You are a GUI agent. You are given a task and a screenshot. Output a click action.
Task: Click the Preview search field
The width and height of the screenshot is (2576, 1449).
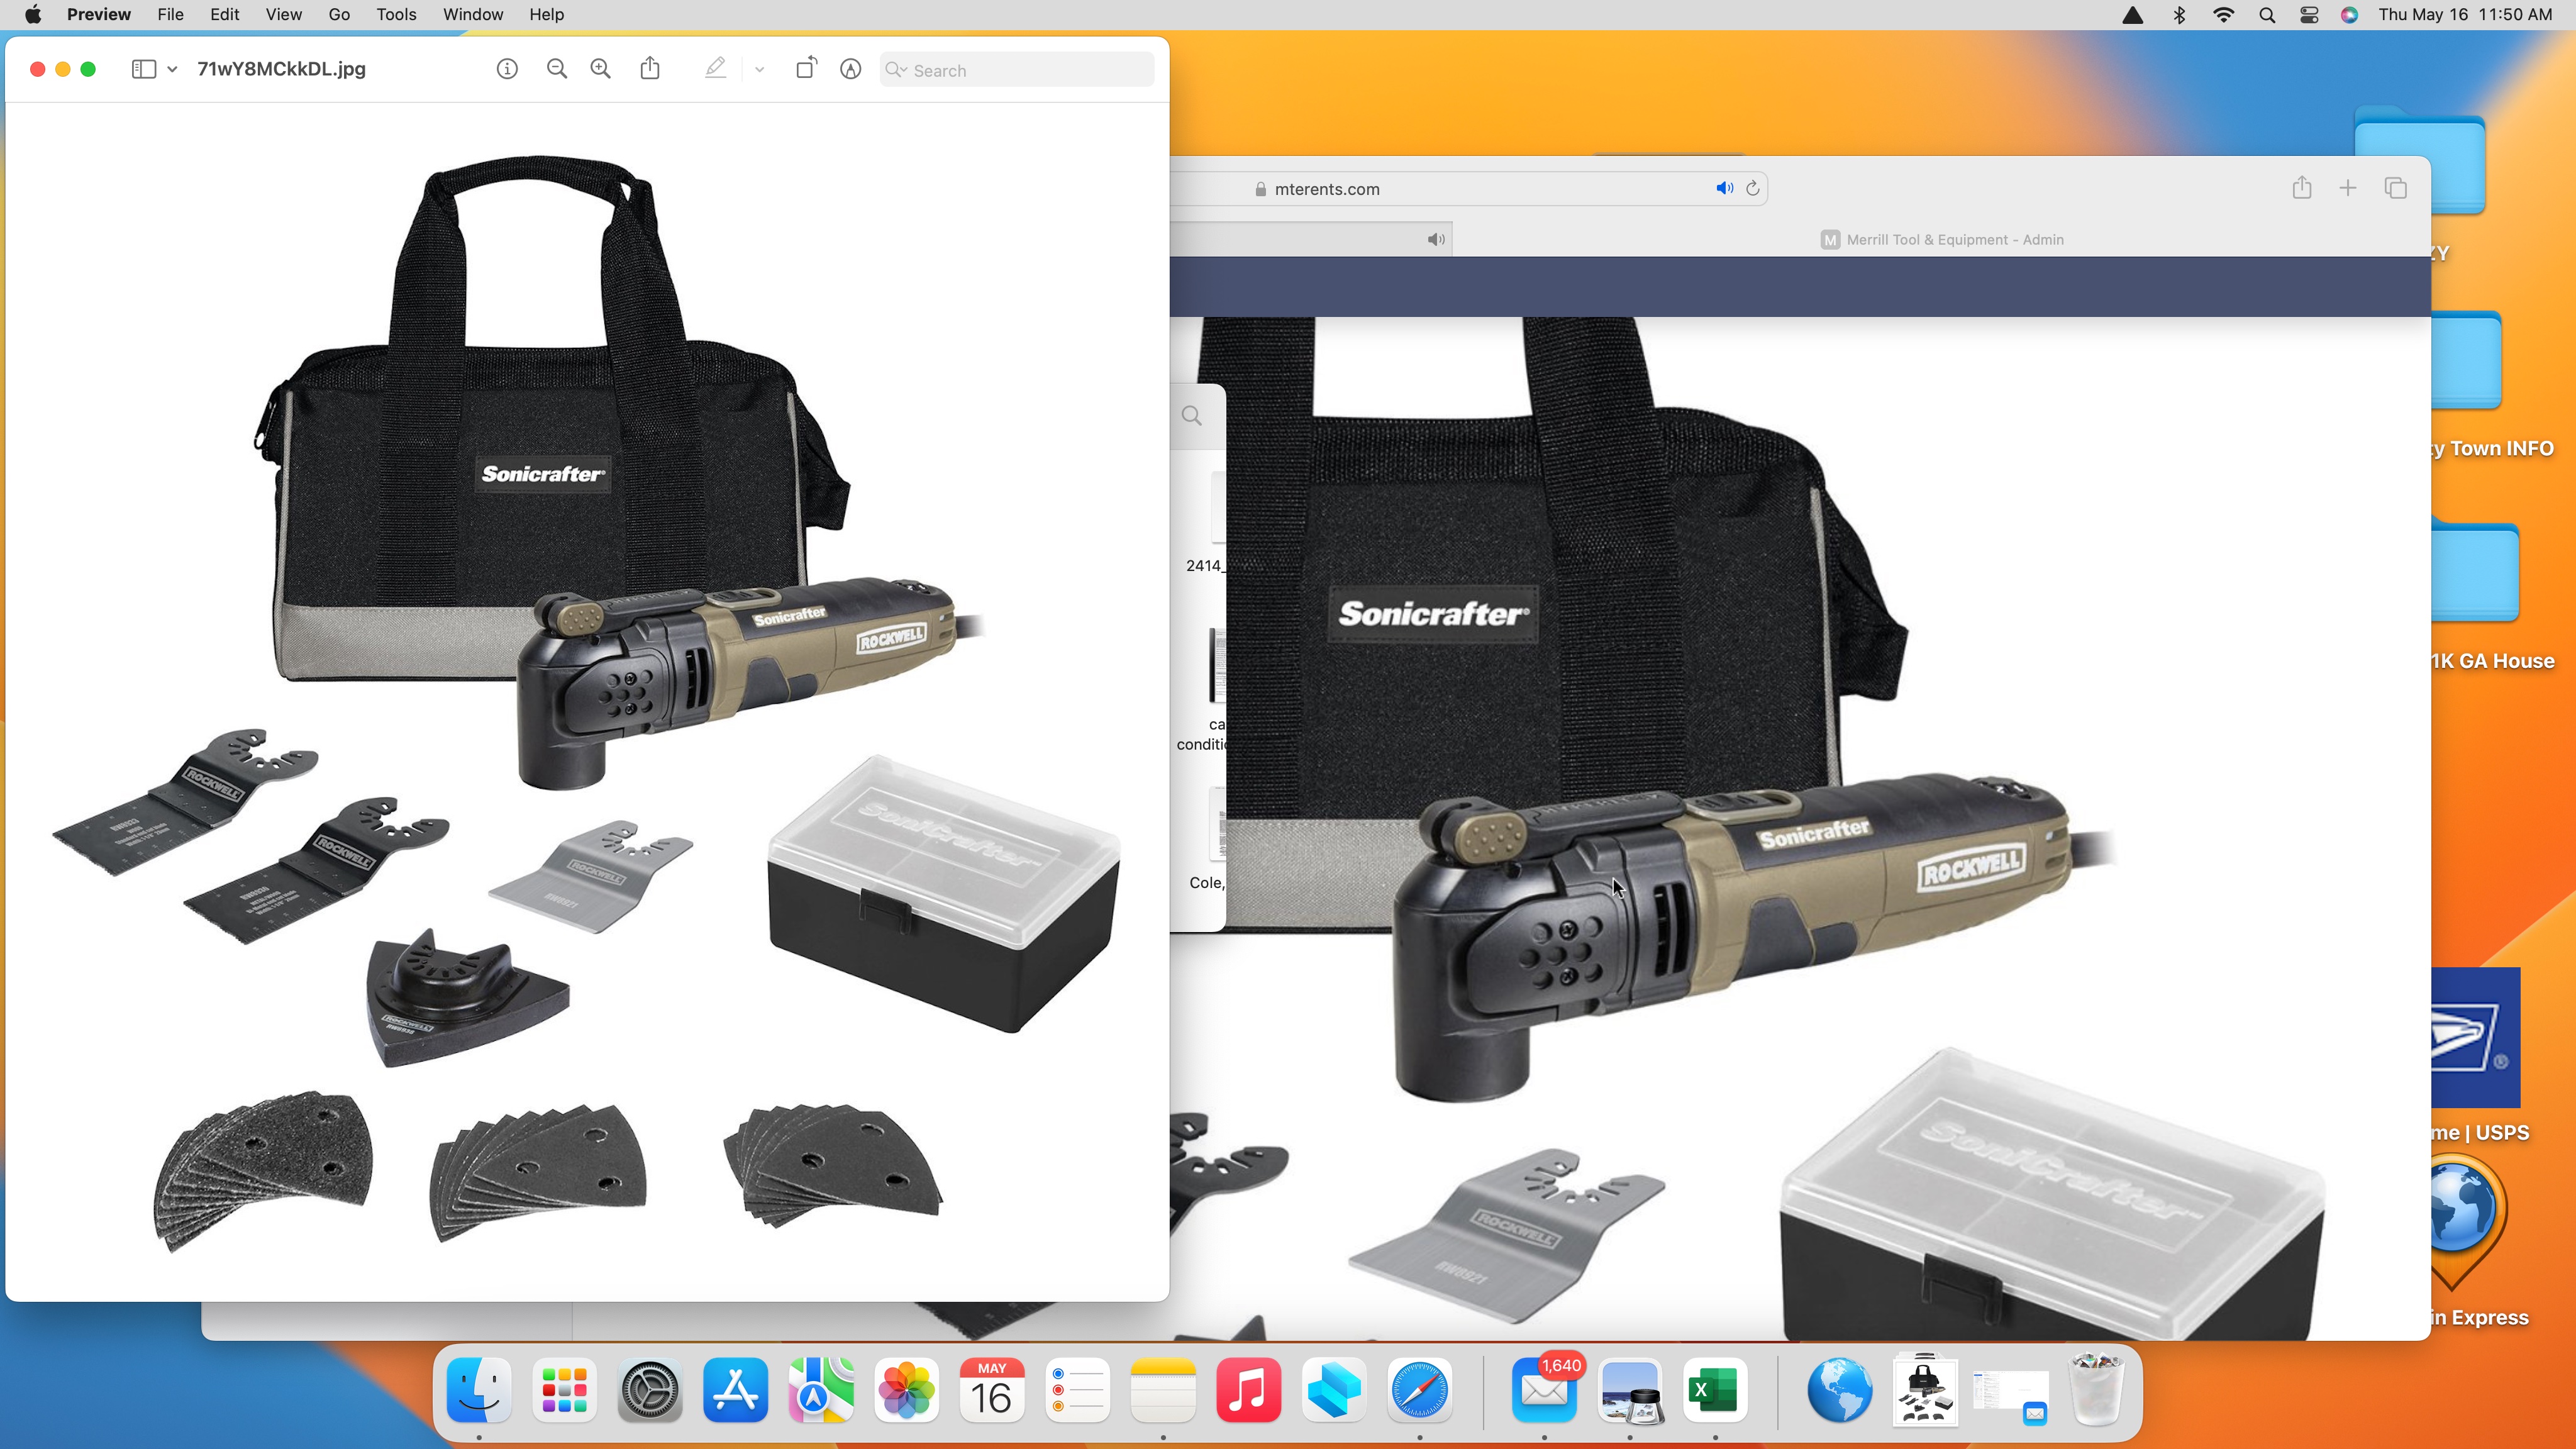pos(1016,70)
